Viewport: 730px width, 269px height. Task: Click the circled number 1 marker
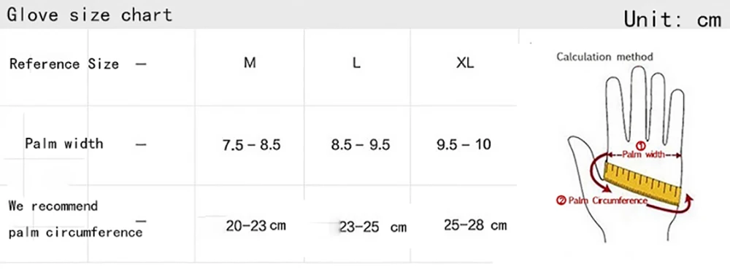[x=641, y=145]
